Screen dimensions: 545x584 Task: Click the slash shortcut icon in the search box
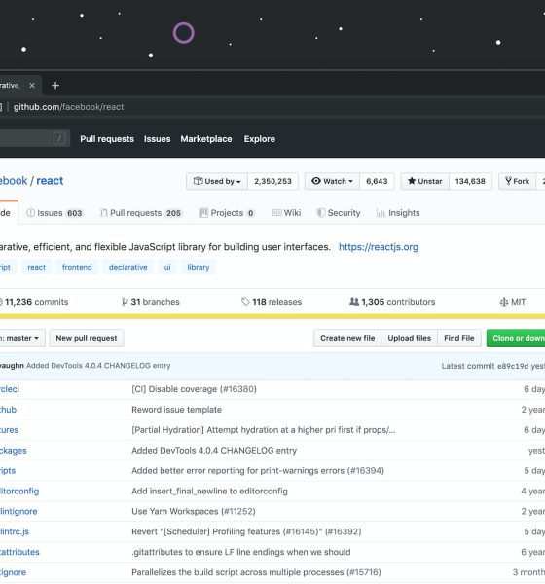coord(59,138)
